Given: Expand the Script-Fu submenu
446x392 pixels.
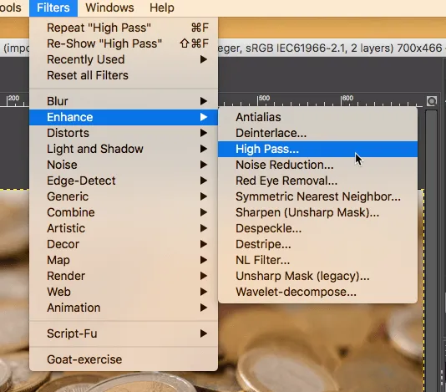Looking at the screenshot, I should [x=124, y=333].
